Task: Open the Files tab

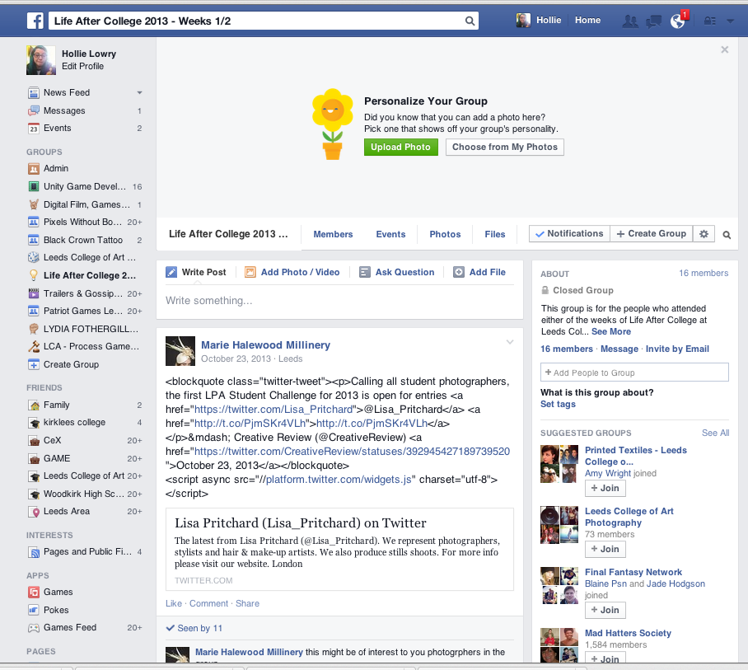Action: (495, 234)
